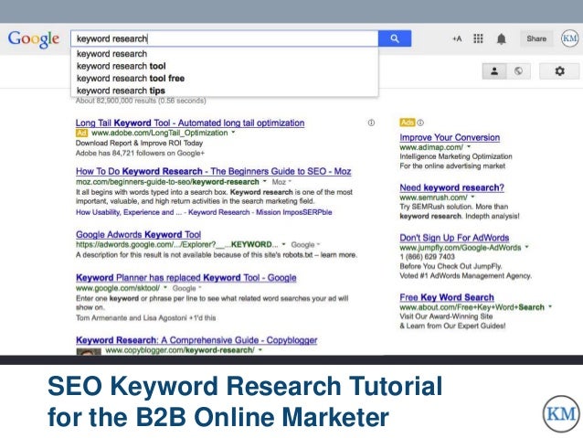
Task: Click learn more link on robots.txt notice
Action: (339, 255)
